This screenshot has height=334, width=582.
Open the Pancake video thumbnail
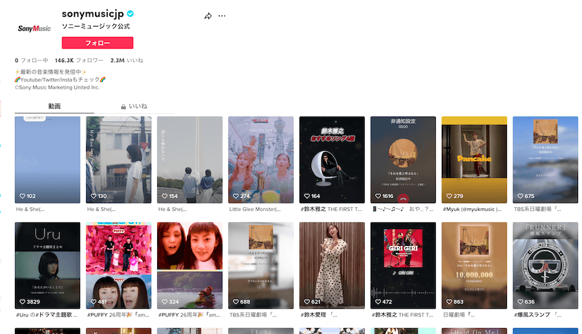475,160
